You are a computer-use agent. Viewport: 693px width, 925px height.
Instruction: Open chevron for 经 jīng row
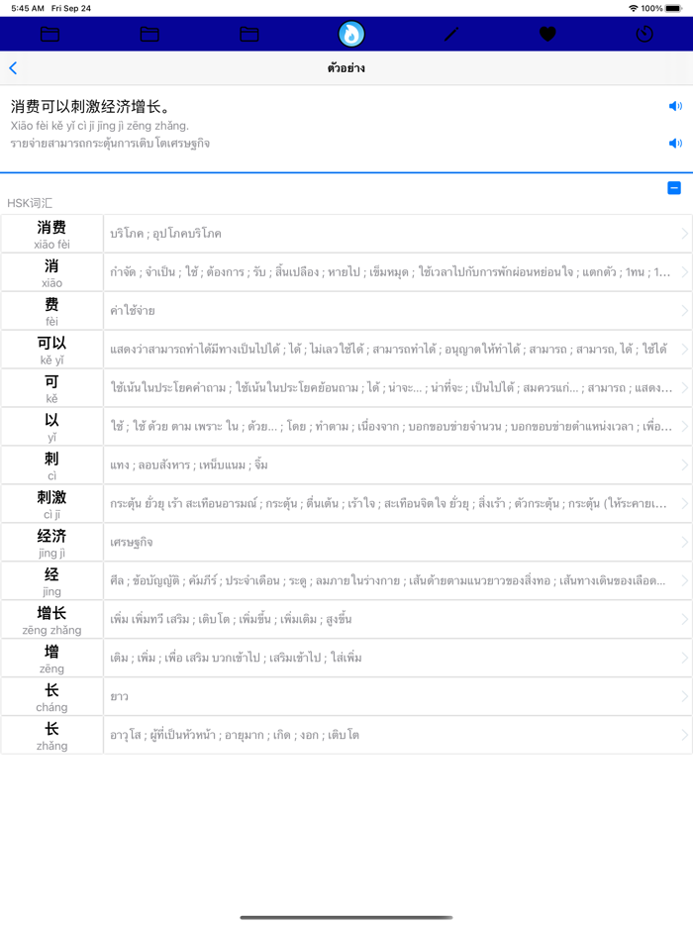click(685, 580)
